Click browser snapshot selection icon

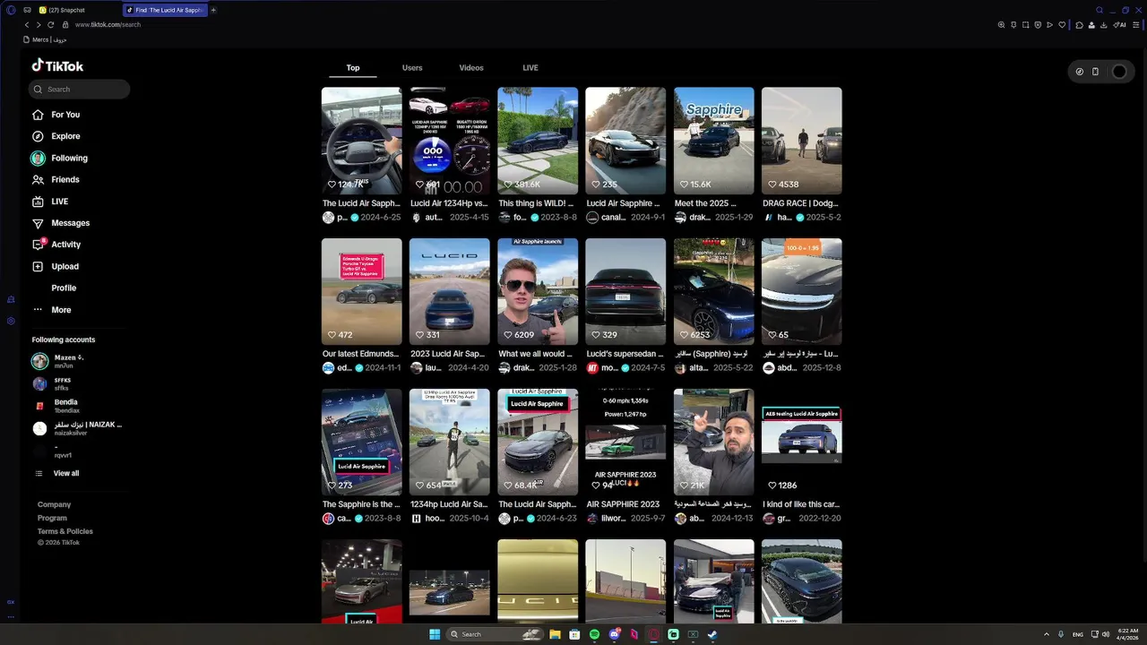[1025, 25]
